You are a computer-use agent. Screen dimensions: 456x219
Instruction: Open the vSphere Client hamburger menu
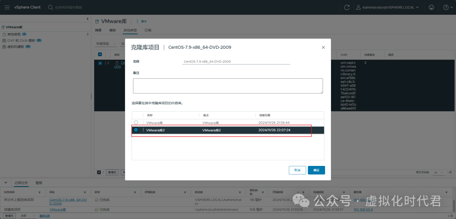(7, 7)
